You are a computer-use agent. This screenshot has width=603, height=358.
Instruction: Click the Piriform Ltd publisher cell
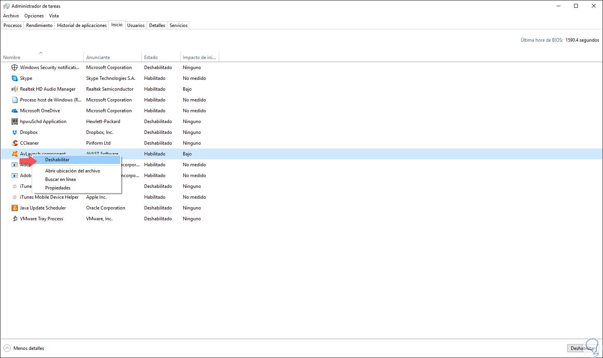point(98,143)
